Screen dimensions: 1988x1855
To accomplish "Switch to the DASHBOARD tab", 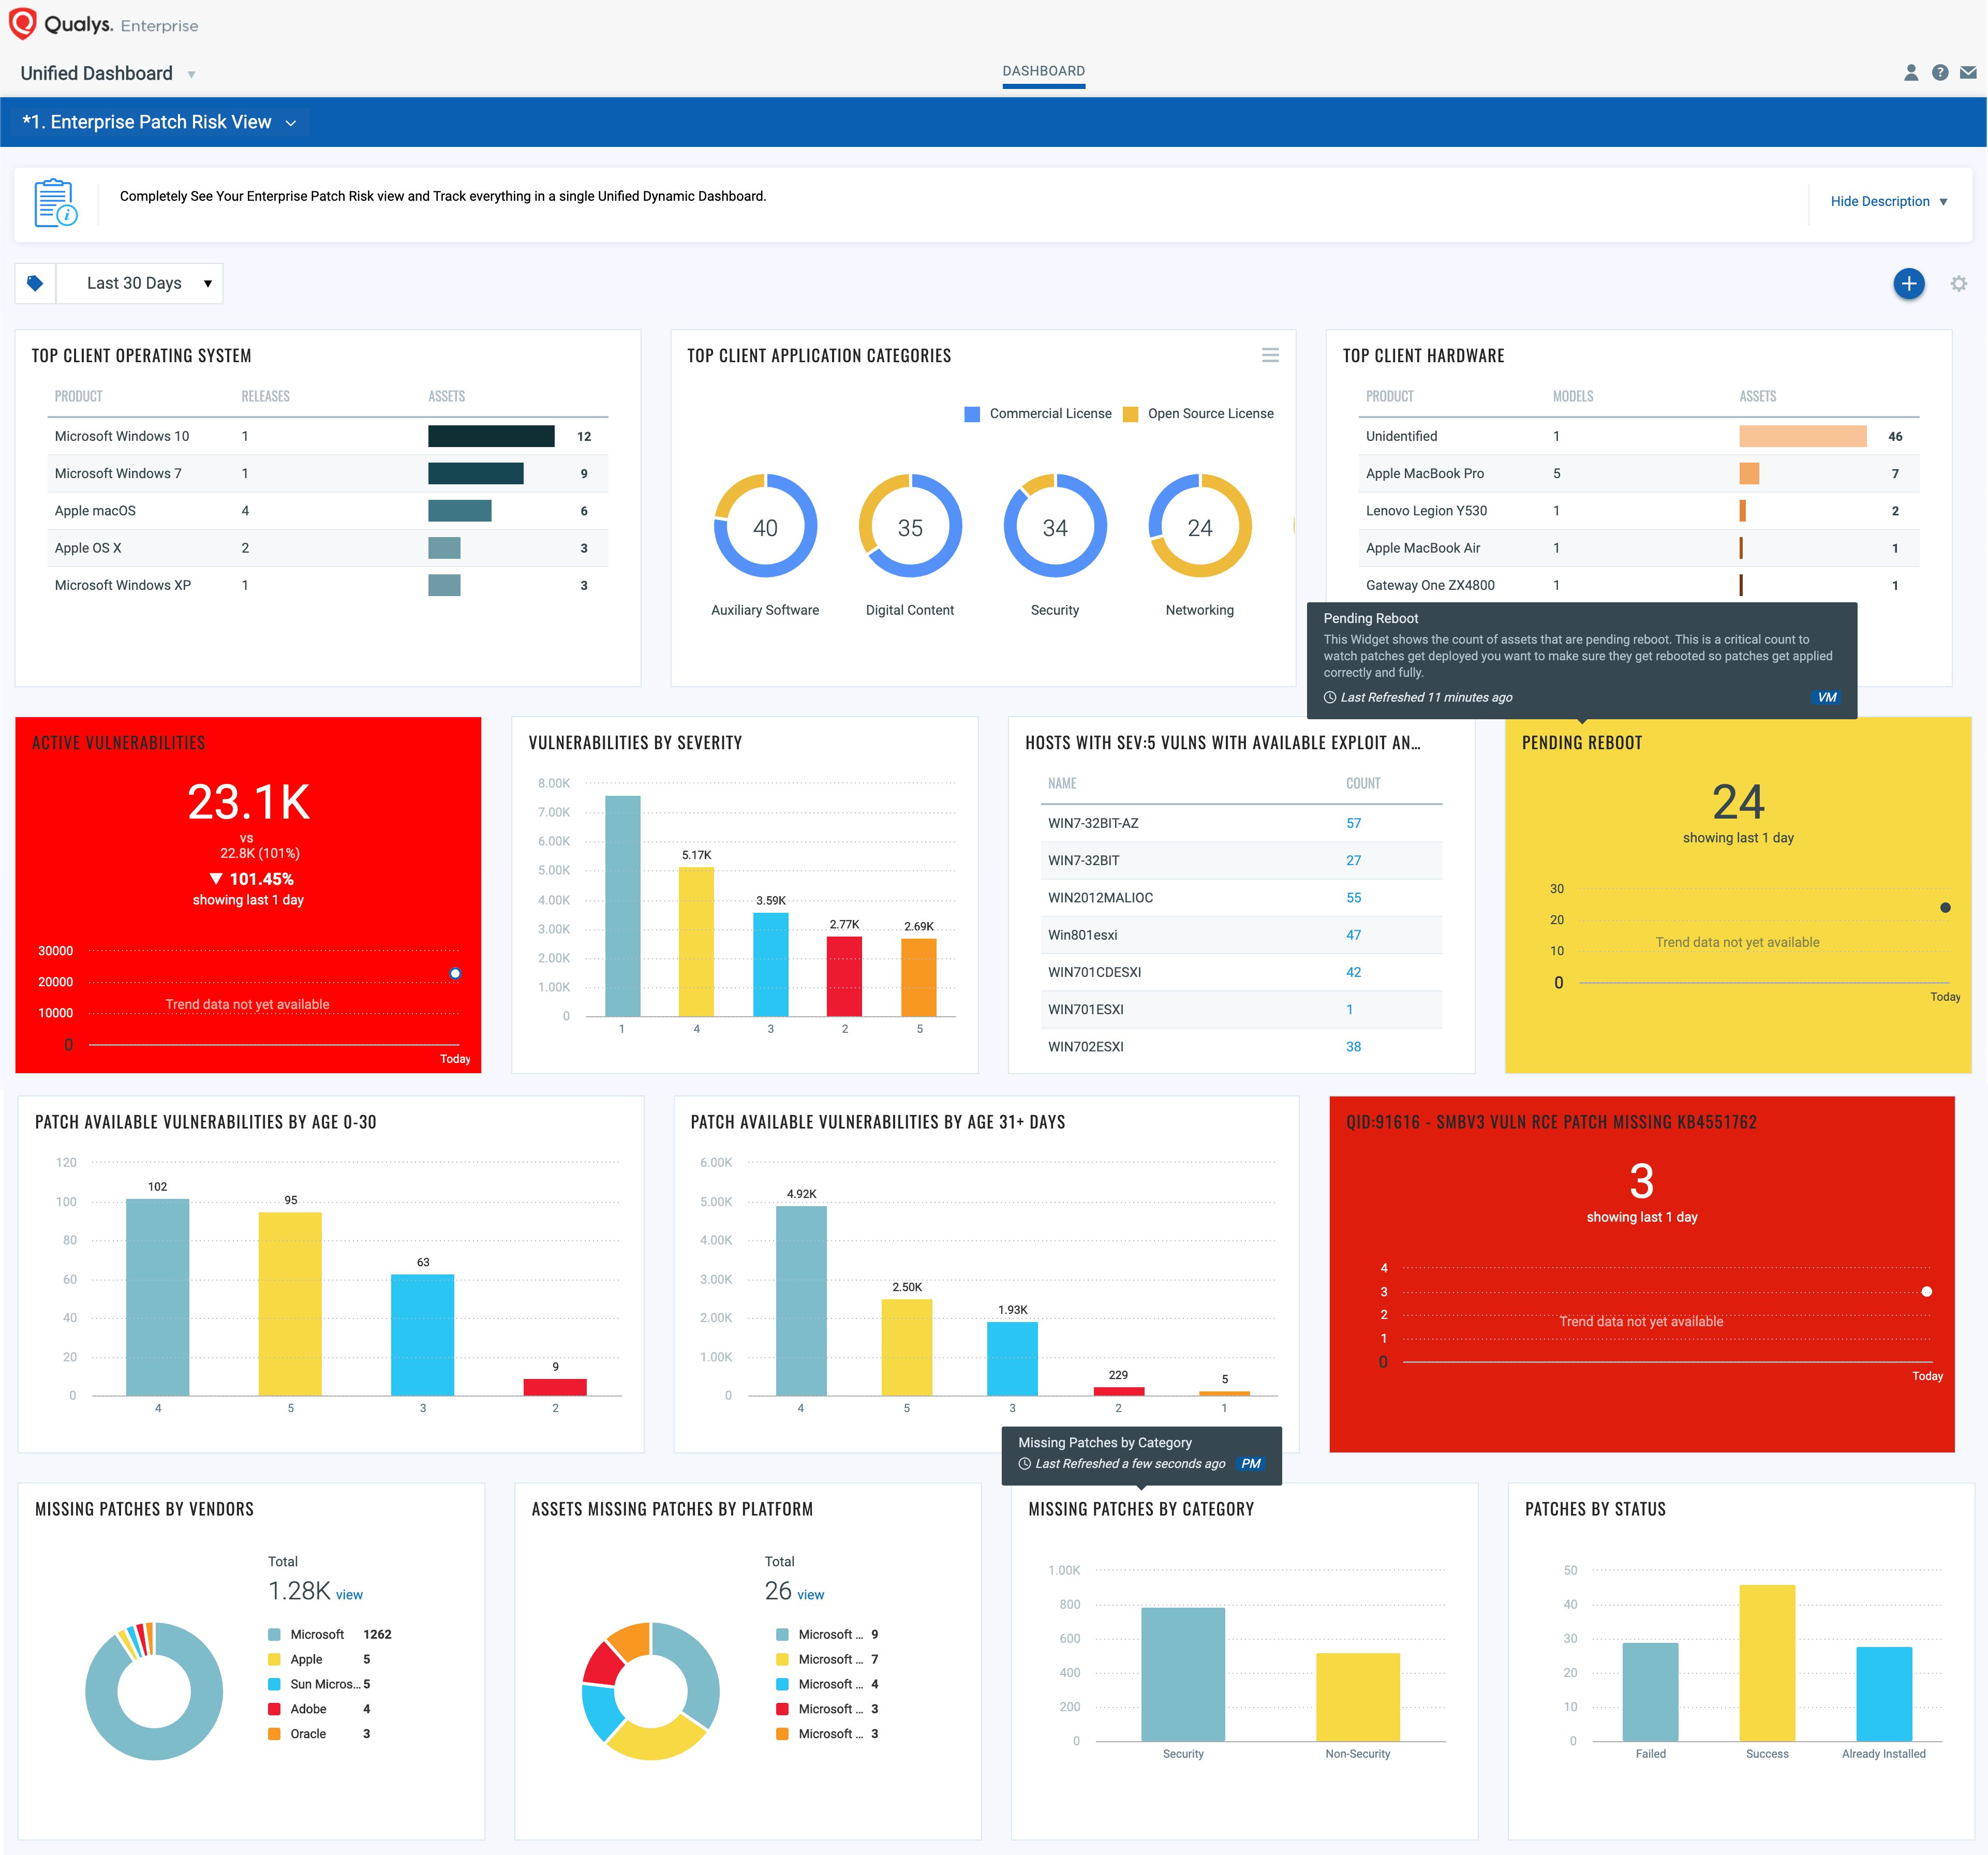I will click(1044, 70).
